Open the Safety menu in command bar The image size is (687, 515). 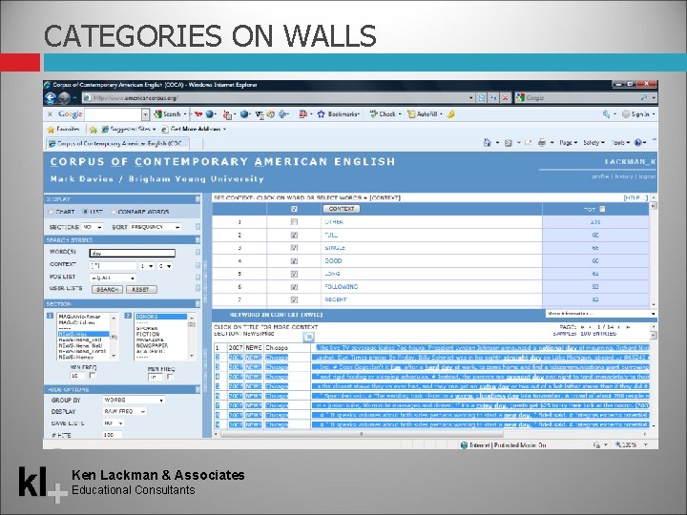[593, 143]
